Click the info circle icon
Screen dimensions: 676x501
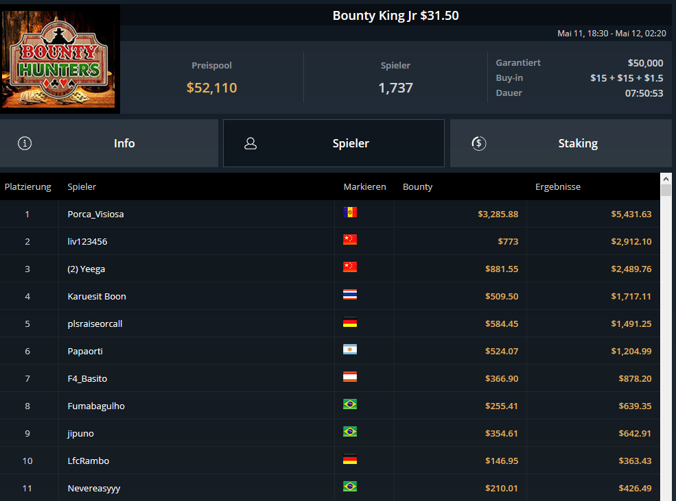pyautogui.click(x=25, y=143)
